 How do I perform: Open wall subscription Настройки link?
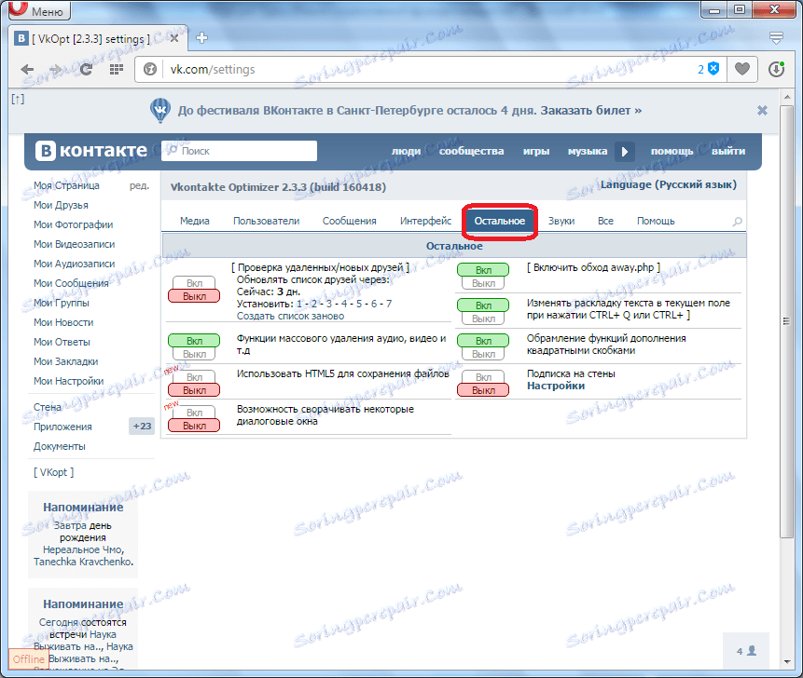(556, 386)
